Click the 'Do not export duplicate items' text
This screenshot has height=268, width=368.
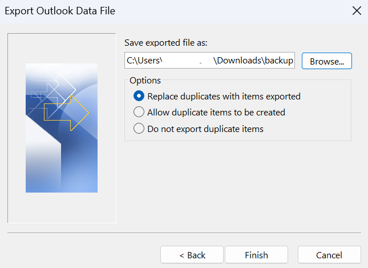click(x=205, y=129)
